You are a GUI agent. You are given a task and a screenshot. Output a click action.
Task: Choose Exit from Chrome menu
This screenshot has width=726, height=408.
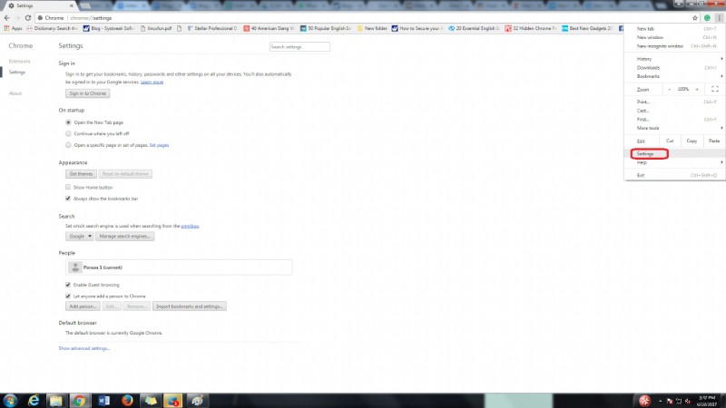tap(675, 175)
